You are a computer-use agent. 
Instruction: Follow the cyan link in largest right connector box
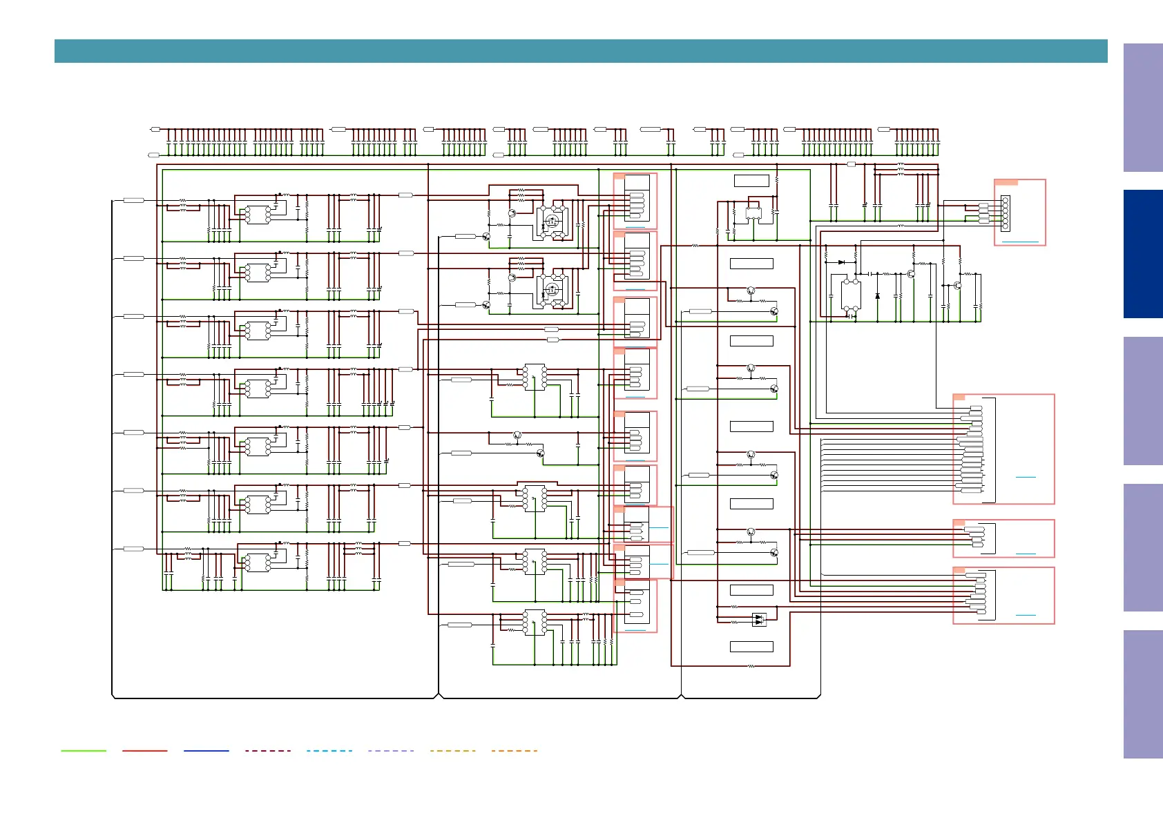[1026, 477]
